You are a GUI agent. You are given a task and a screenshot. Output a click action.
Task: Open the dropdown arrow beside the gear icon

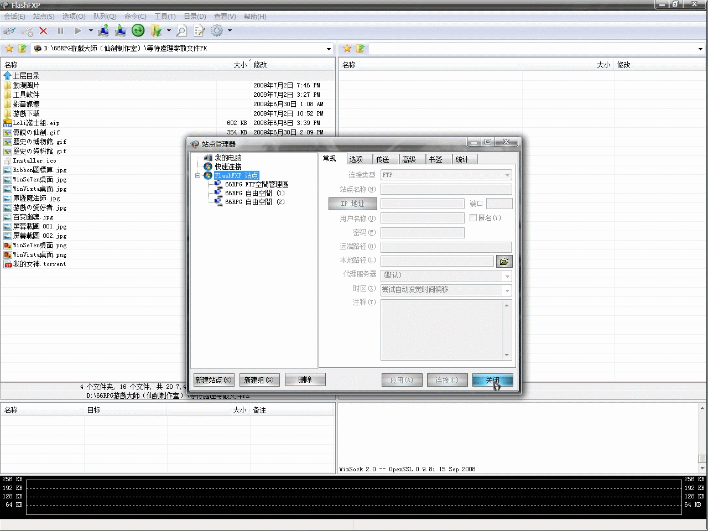230,31
